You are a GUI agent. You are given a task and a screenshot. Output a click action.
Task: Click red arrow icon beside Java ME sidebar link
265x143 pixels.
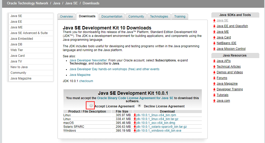click(x=214, y=32)
